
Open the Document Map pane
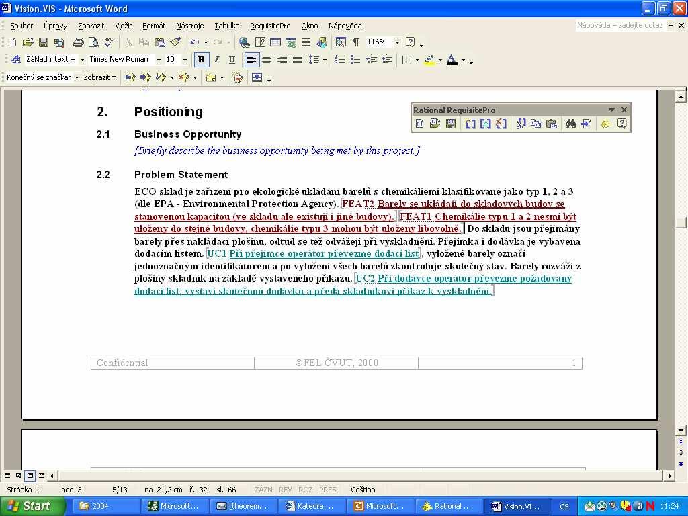tap(341, 42)
